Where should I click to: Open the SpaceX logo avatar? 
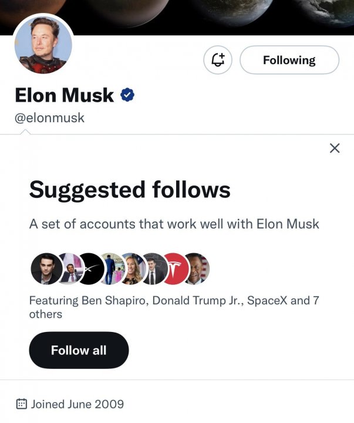(91, 268)
